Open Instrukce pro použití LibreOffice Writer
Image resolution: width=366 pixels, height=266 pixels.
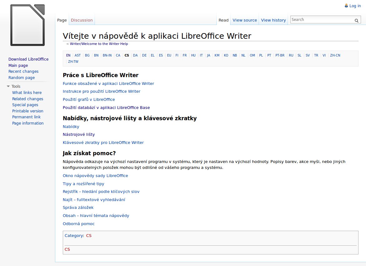[x=101, y=91]
